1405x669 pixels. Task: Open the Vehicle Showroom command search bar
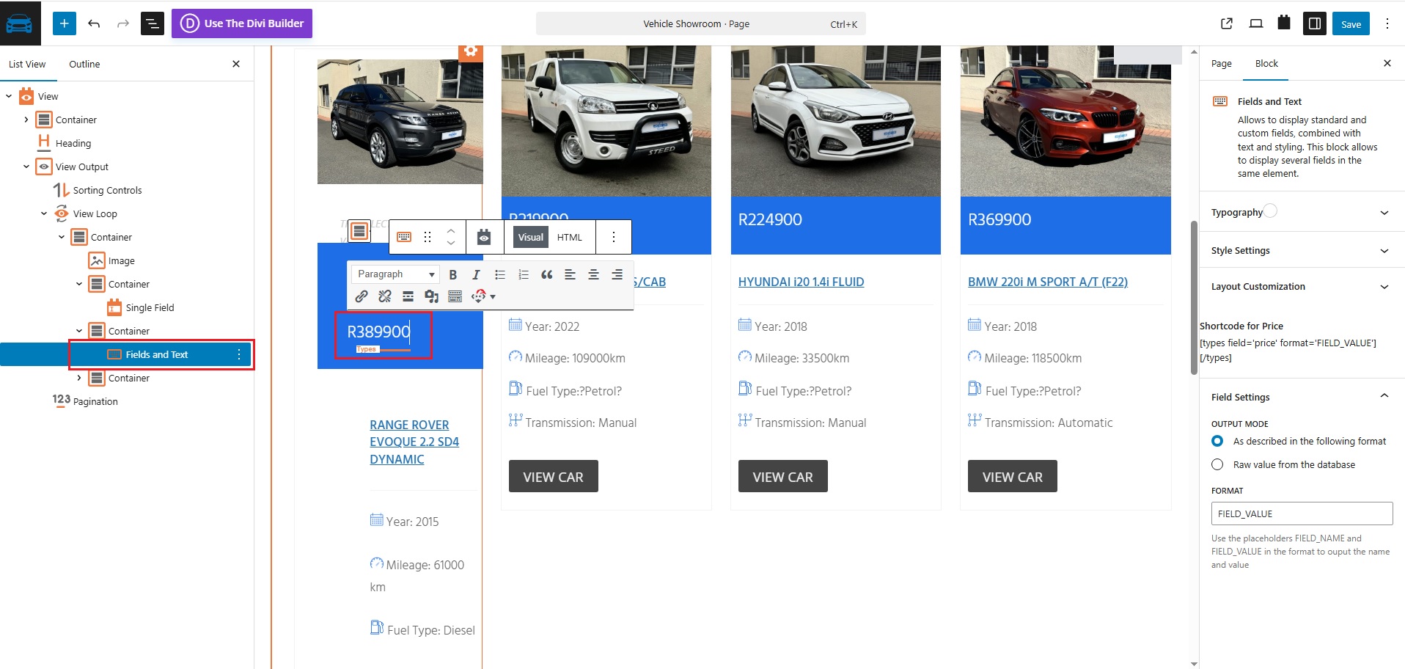(x=700, y=23)
